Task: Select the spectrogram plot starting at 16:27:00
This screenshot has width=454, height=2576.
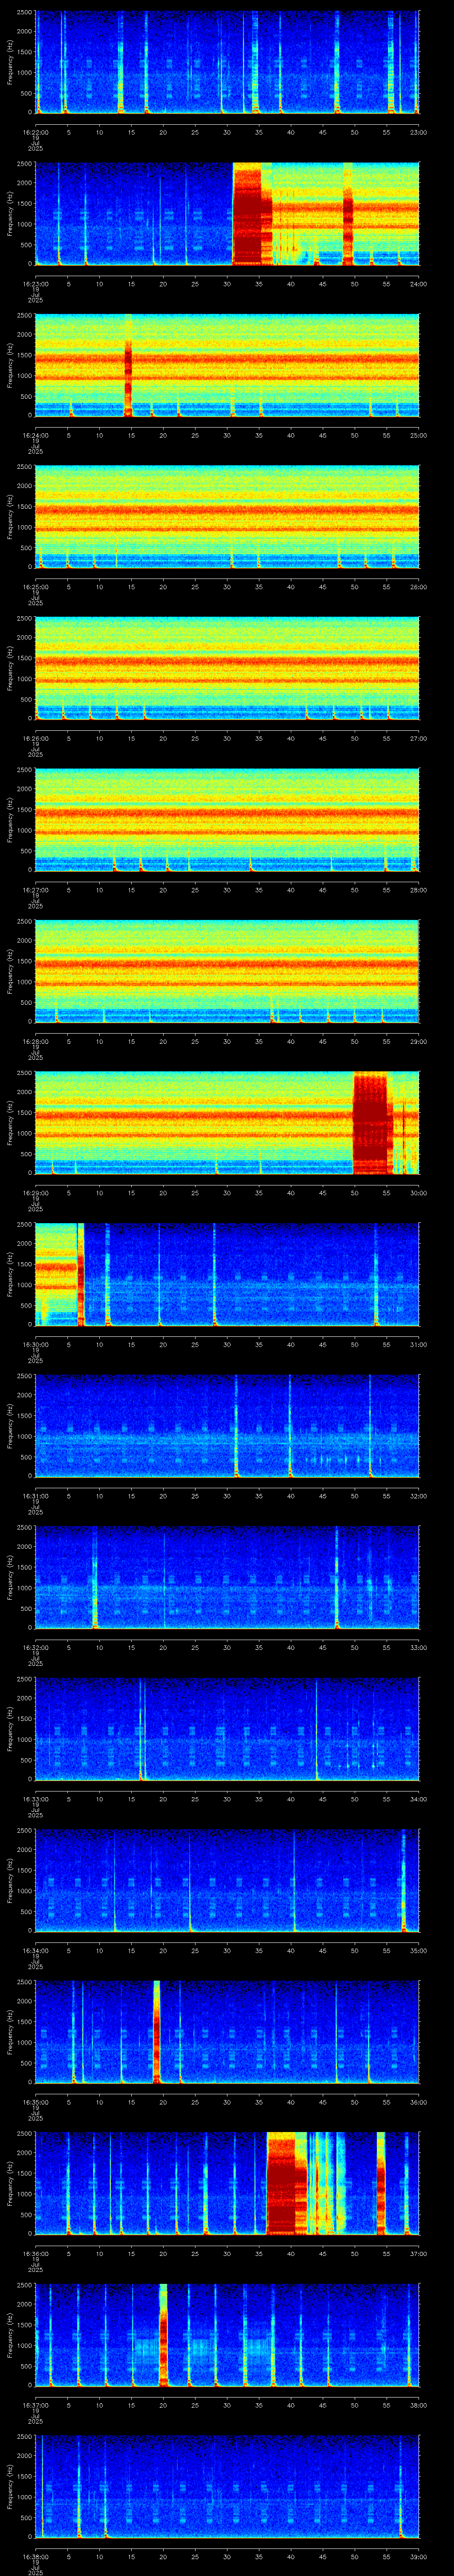Action: point(227,820)
